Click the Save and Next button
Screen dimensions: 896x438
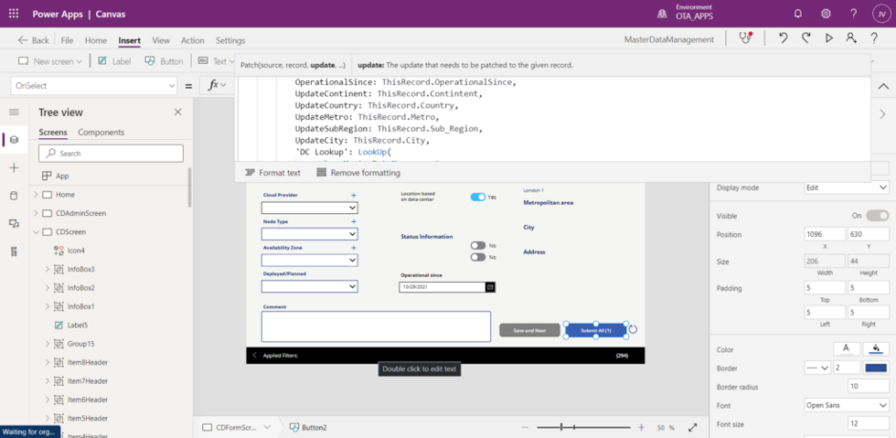pyautogui.click(x=529, y=330)
